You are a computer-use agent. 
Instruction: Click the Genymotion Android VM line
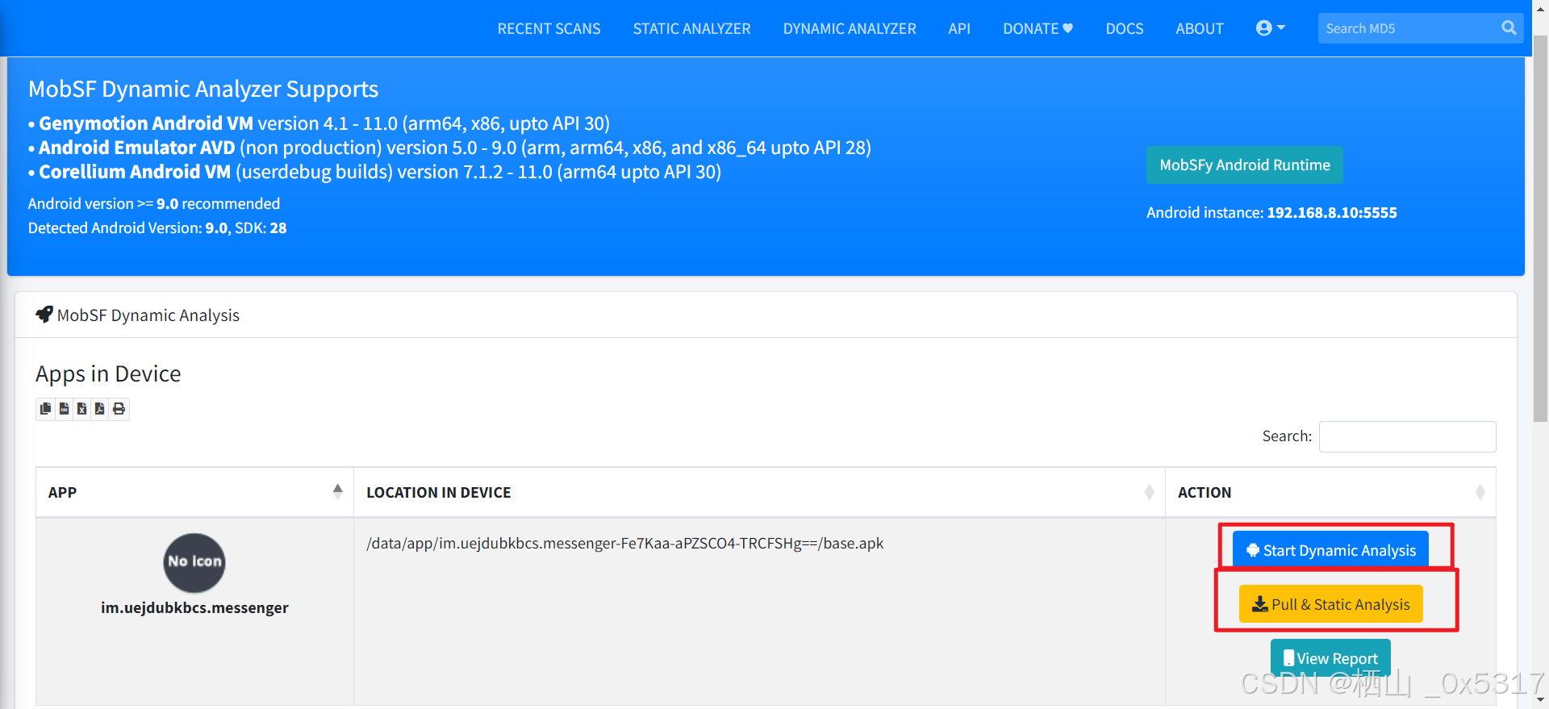click(x=319, y=123)
